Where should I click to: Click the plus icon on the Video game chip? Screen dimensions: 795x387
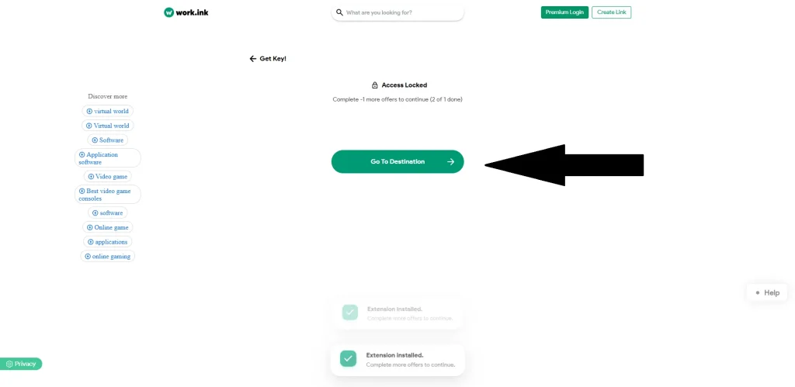(x=91, y=177)
